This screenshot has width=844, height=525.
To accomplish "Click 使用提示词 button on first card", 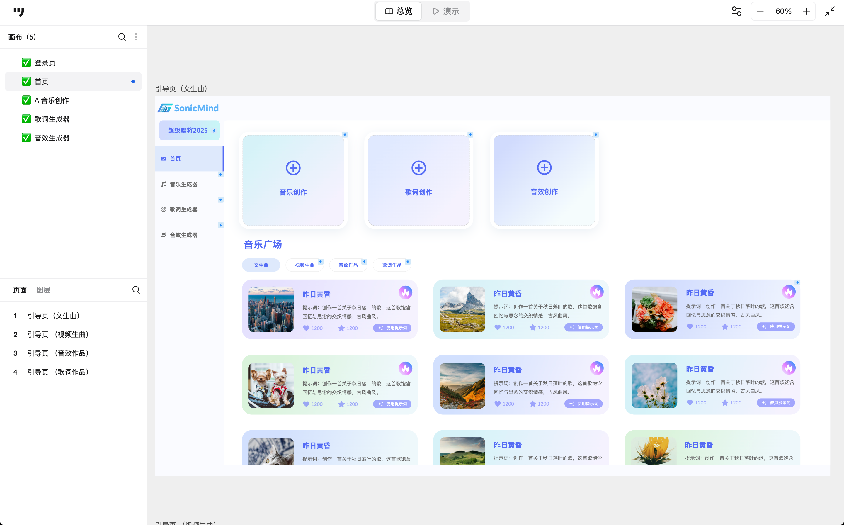I will pos(392,328).
